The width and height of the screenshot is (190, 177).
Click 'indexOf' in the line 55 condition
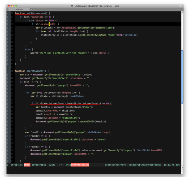click(72, 103)
